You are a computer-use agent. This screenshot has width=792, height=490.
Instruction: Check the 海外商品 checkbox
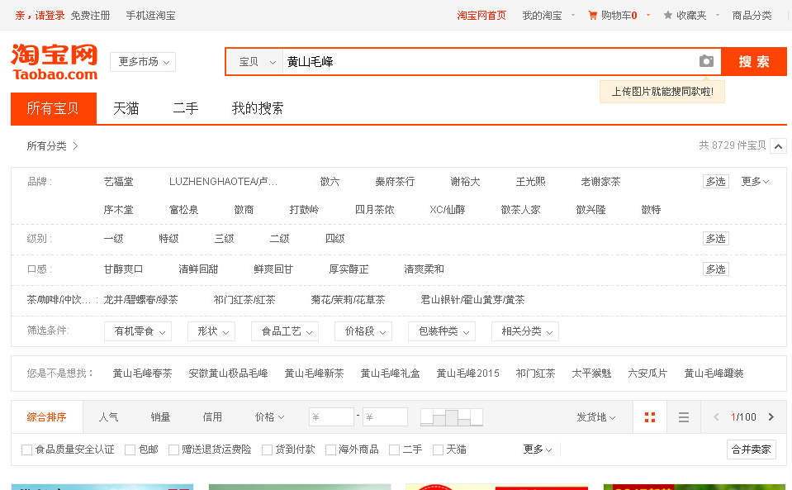tap(330, 450)
